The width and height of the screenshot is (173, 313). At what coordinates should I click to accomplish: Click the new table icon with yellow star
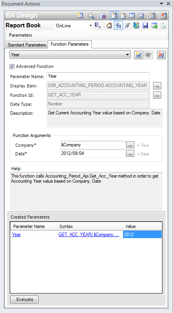(80, 16)
